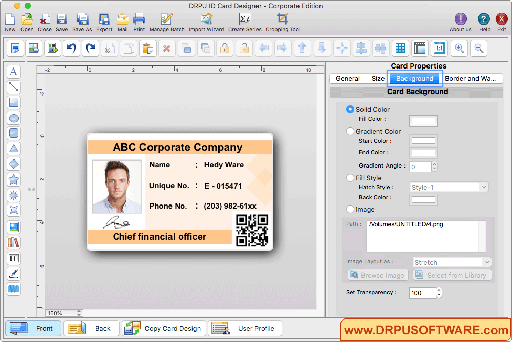Select the Background tab

[415, 79]
